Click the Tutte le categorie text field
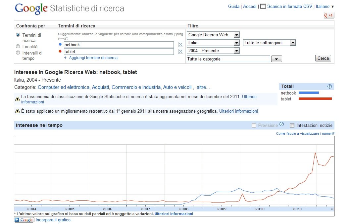This screenshot has width=352, height=224. point(228,59)
